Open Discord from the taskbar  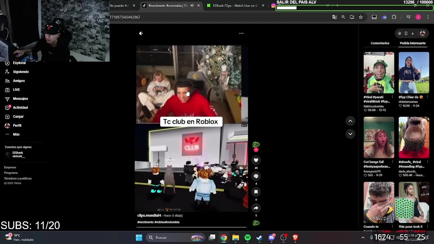point(272,238)
